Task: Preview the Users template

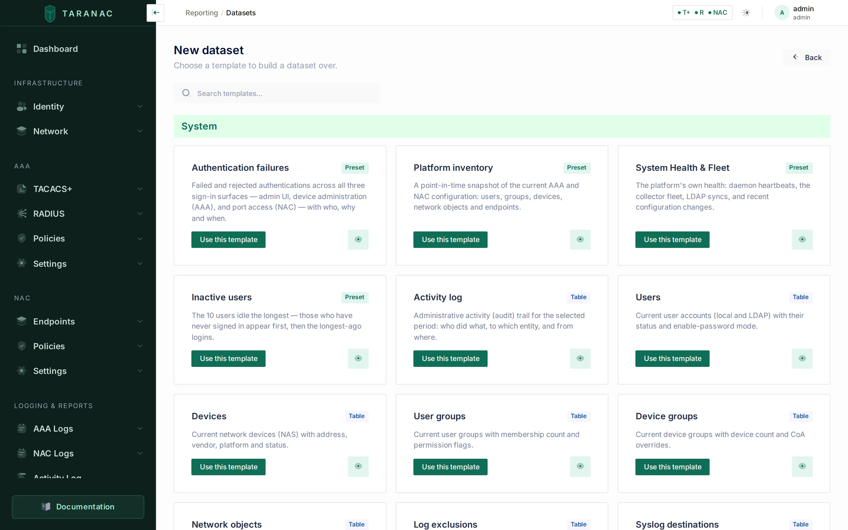Action: point(802,358)
